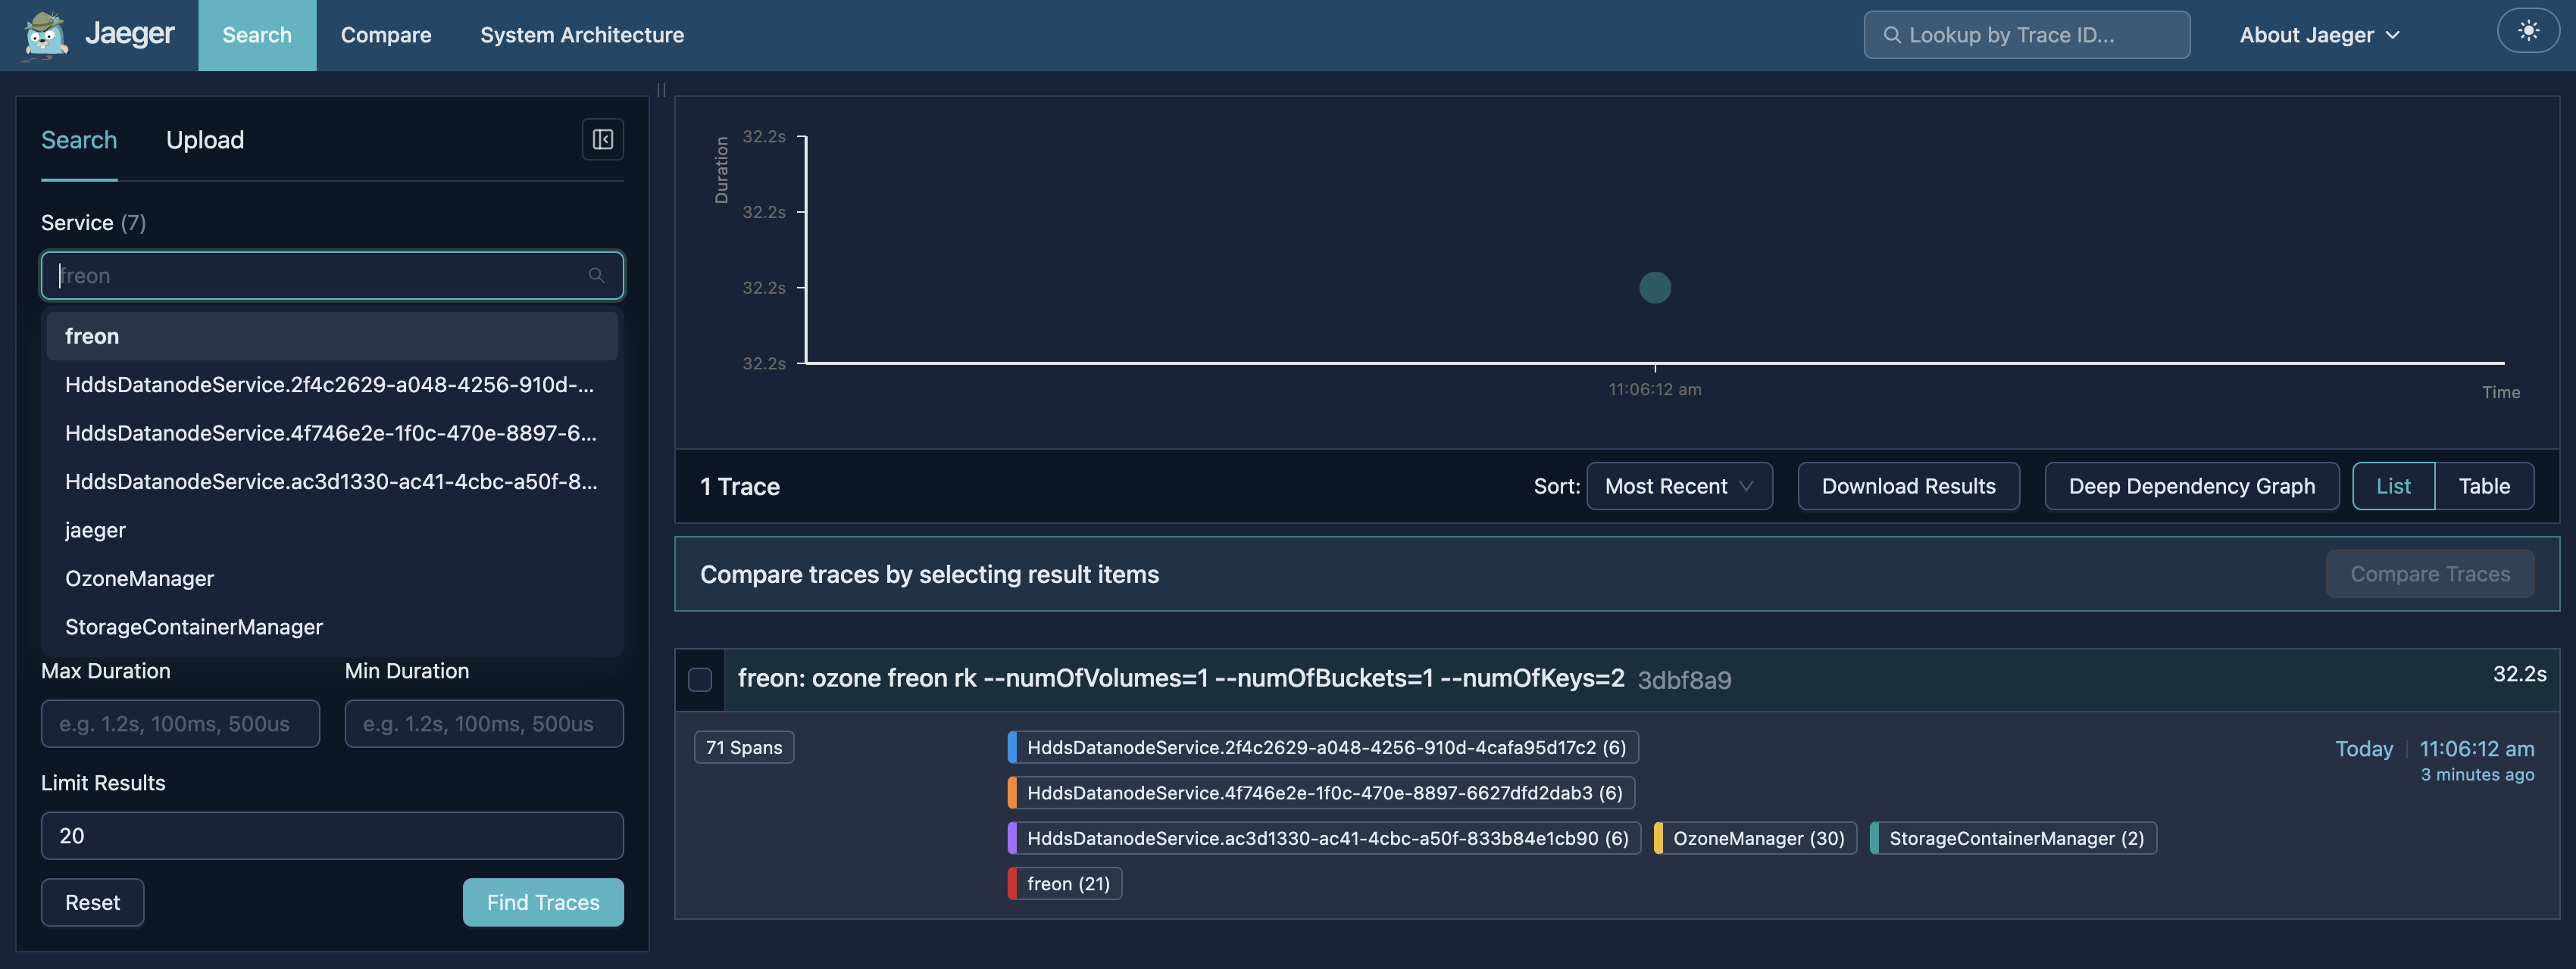The height and width of the screenshot is (969, 2576).
Task: Choose OzoneManager from the service list
Action: coord(332,578)
